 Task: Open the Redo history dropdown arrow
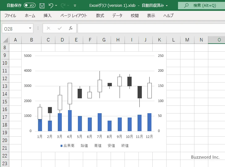(x=68, y=6)
